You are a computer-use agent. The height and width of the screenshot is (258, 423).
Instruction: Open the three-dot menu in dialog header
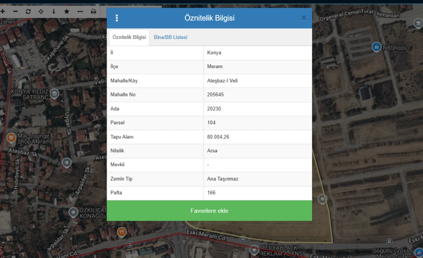pos(117,18)
